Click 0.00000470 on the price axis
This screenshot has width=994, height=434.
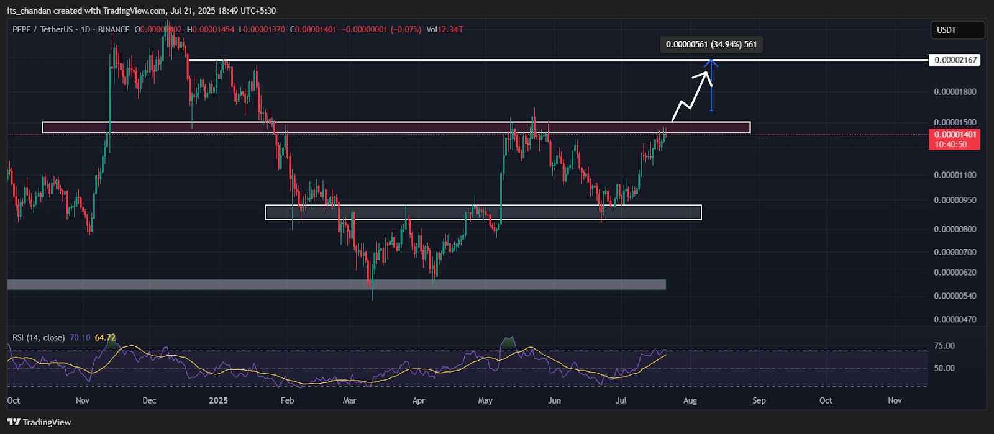(955, 320)
